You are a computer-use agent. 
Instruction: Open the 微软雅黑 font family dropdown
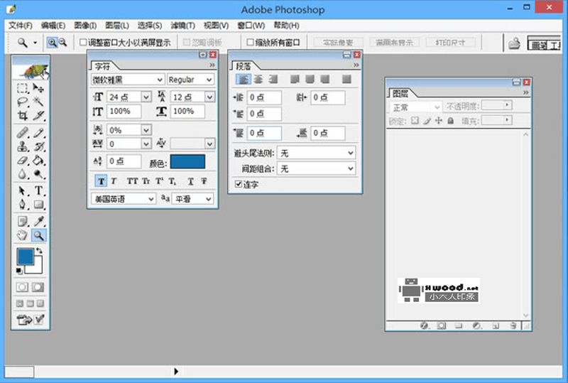click(127, 80)
